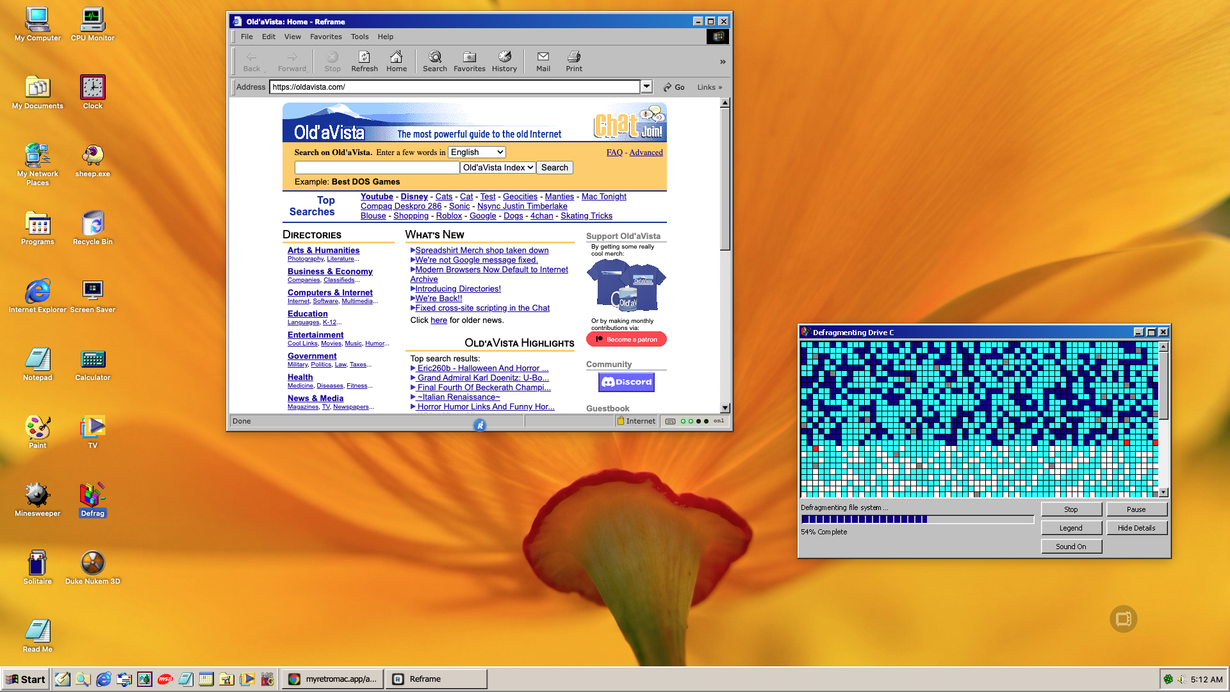Open the My Computer desktop icon

point(37,24)
